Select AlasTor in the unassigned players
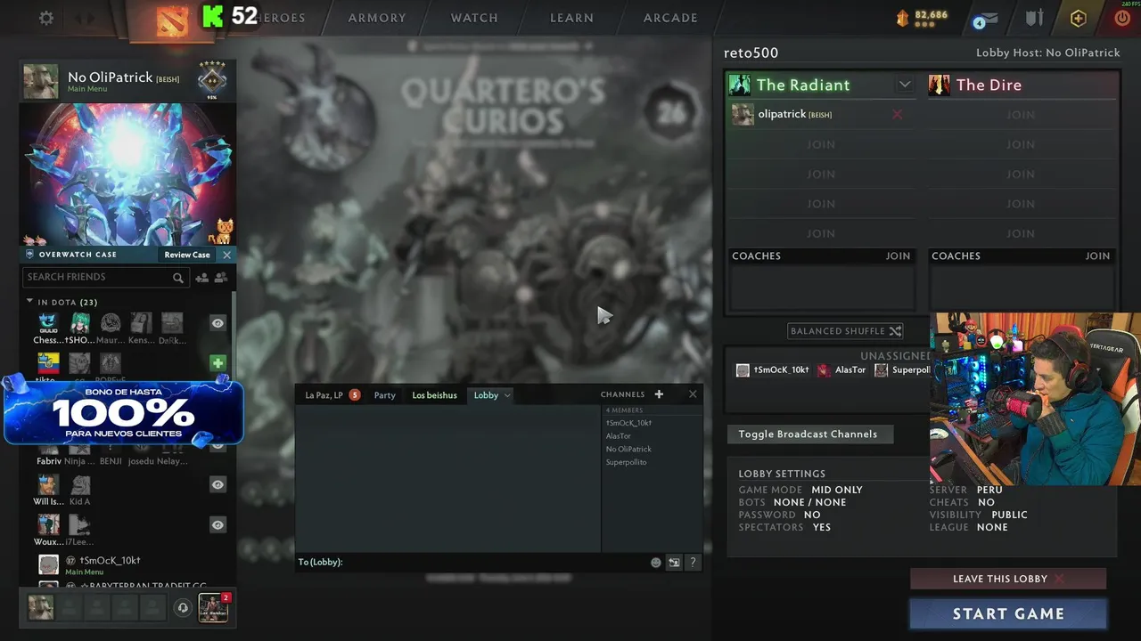This screenshot has width=1141, height=641. pyautogui.click(x=842, y=370)
